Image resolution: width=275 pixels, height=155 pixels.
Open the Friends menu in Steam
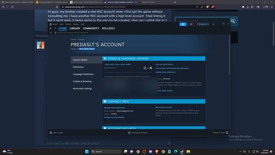coord(68,24)
